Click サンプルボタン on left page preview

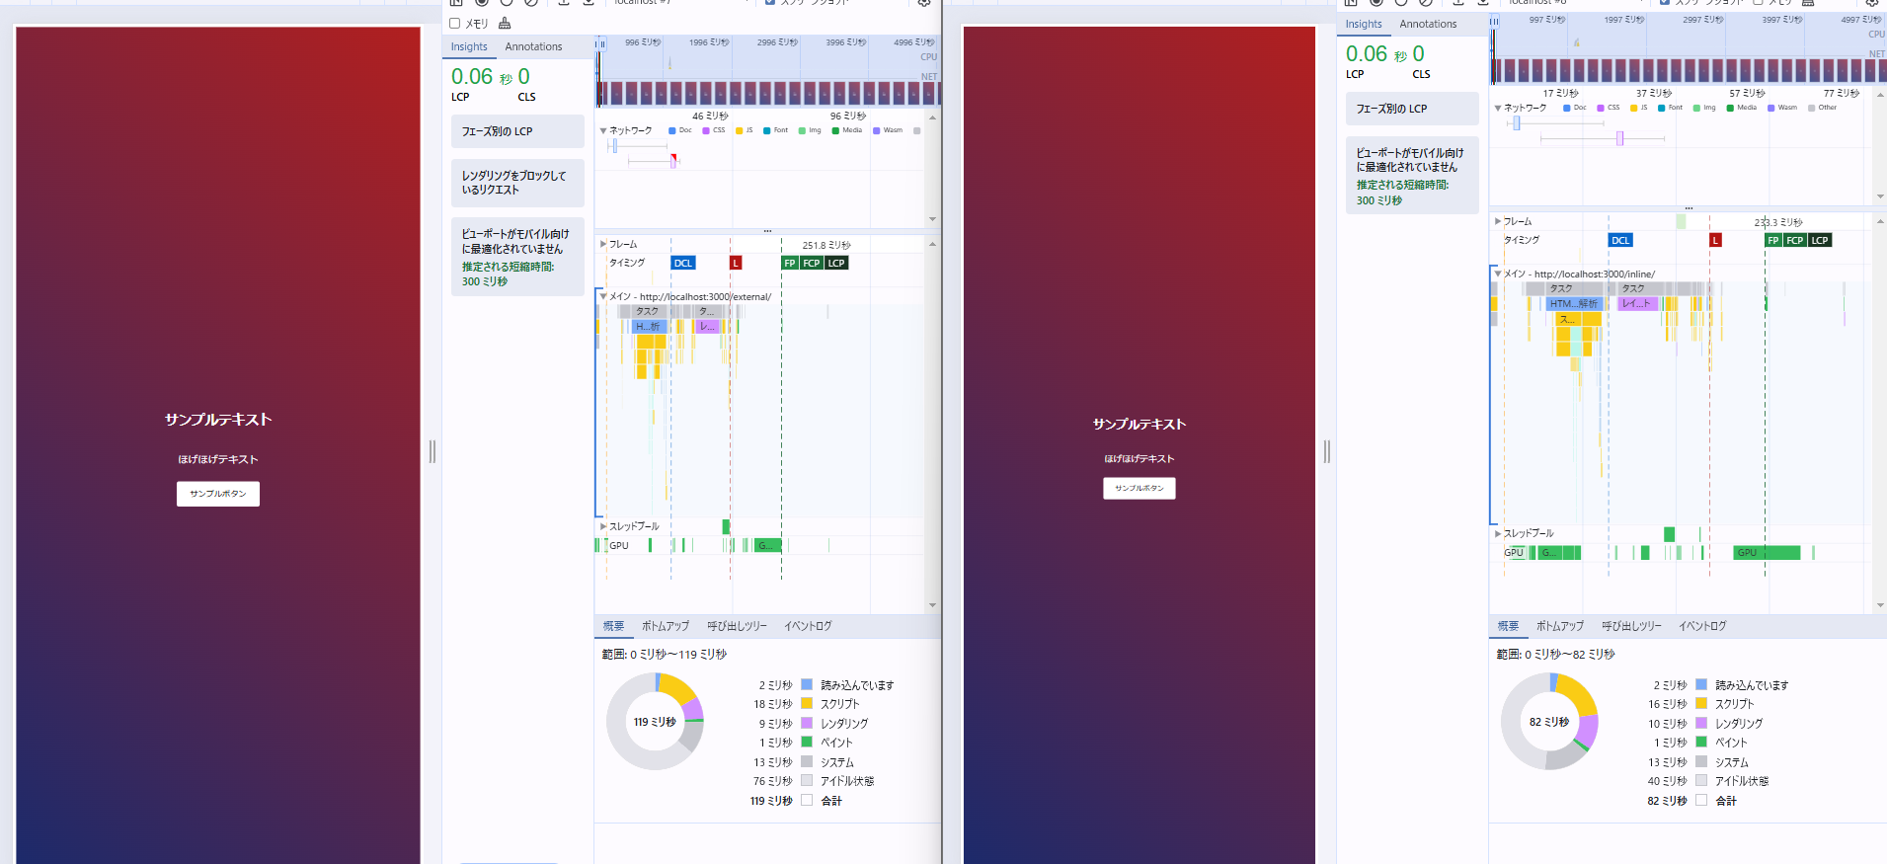tap(218, 494)
